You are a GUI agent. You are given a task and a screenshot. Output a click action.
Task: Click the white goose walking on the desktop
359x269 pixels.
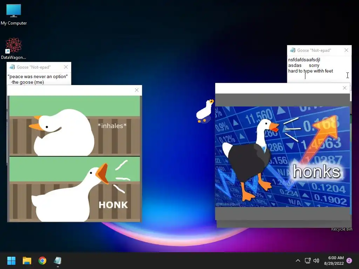[x=205, y=111]
